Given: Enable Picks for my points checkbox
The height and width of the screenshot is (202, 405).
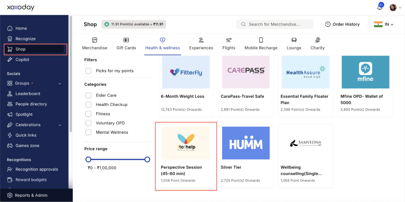Looking at the screenshot, I should [89, 70].
